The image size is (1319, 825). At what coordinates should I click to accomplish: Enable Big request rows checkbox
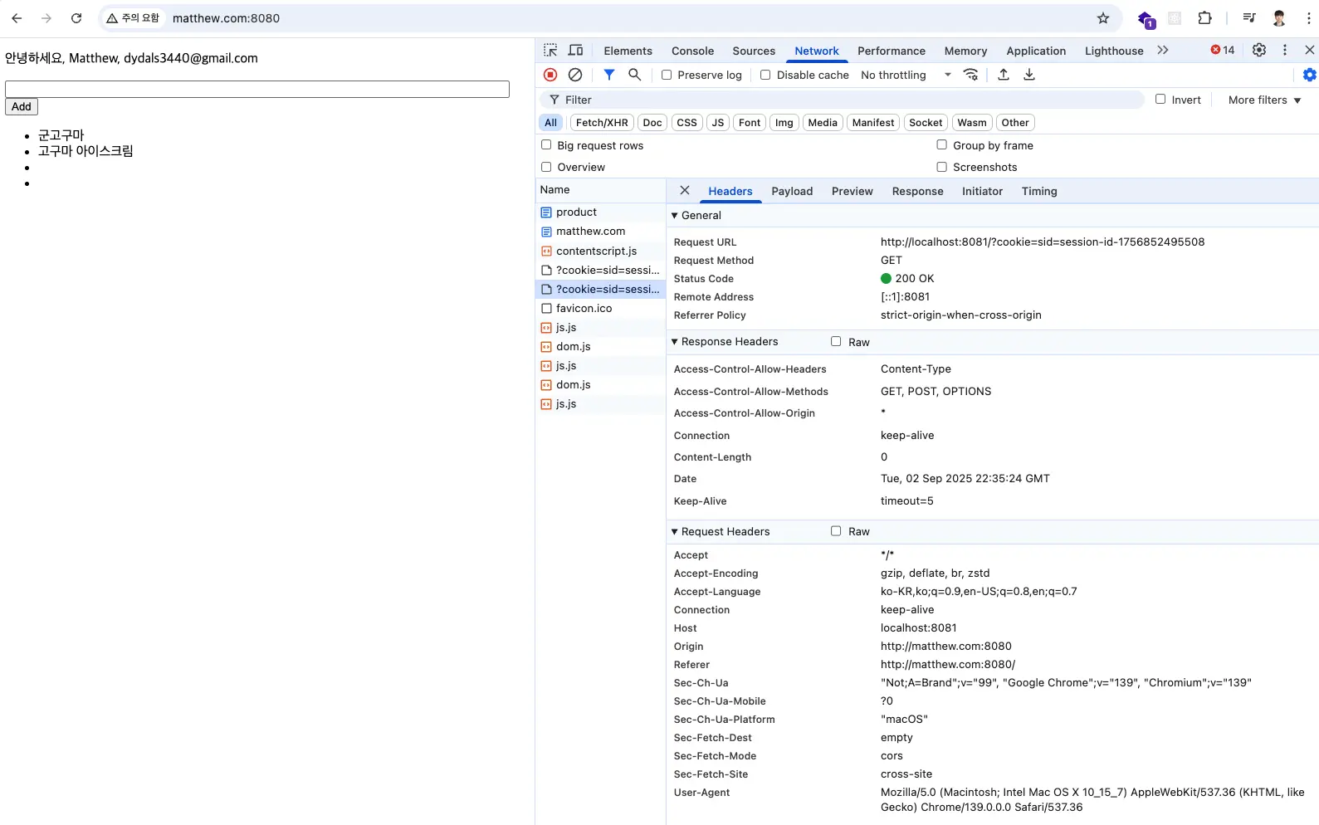[546, 145]
